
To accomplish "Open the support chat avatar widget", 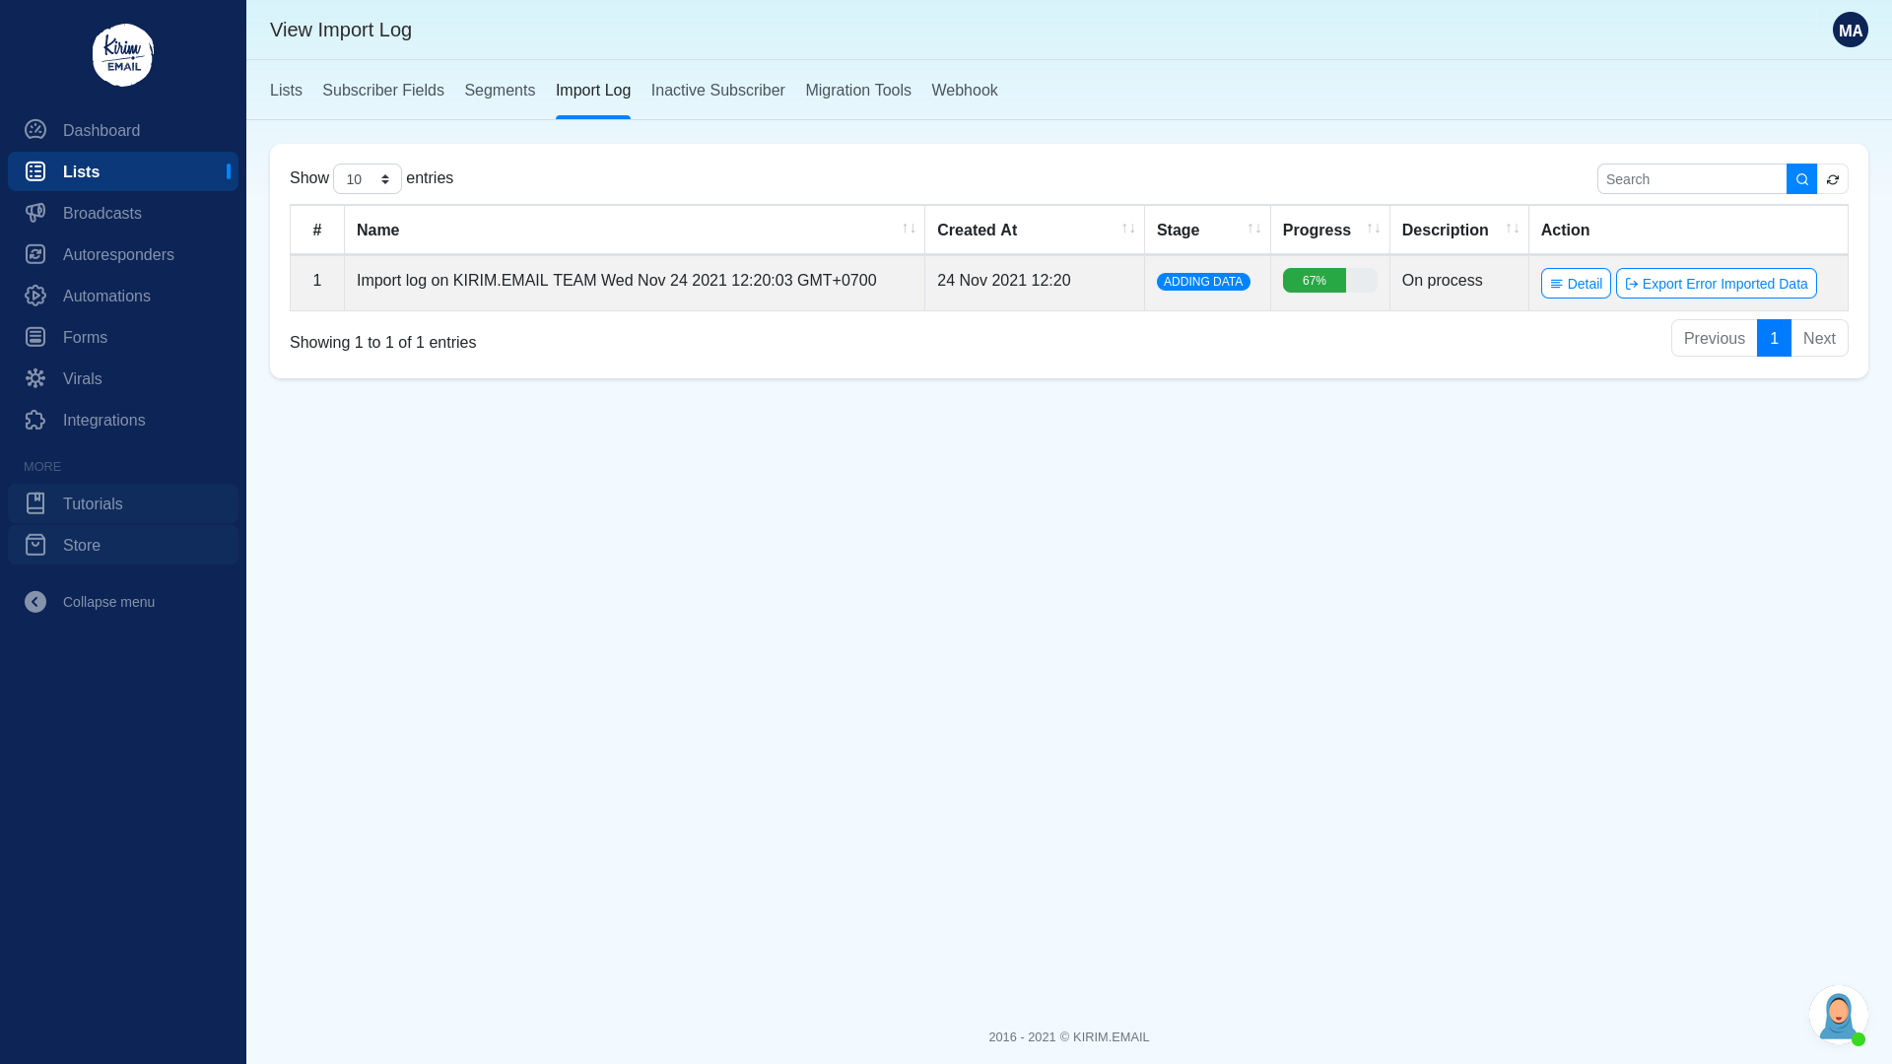I will click(1838, 1014).
